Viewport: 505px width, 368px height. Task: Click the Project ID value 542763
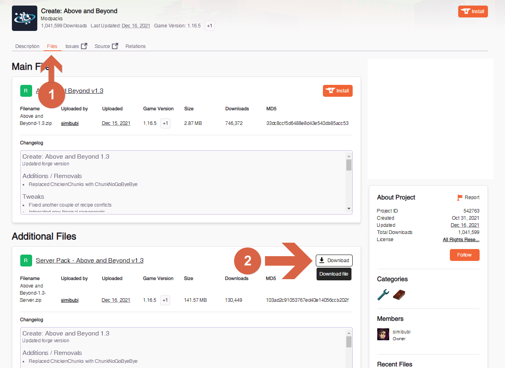click(471, 211)
